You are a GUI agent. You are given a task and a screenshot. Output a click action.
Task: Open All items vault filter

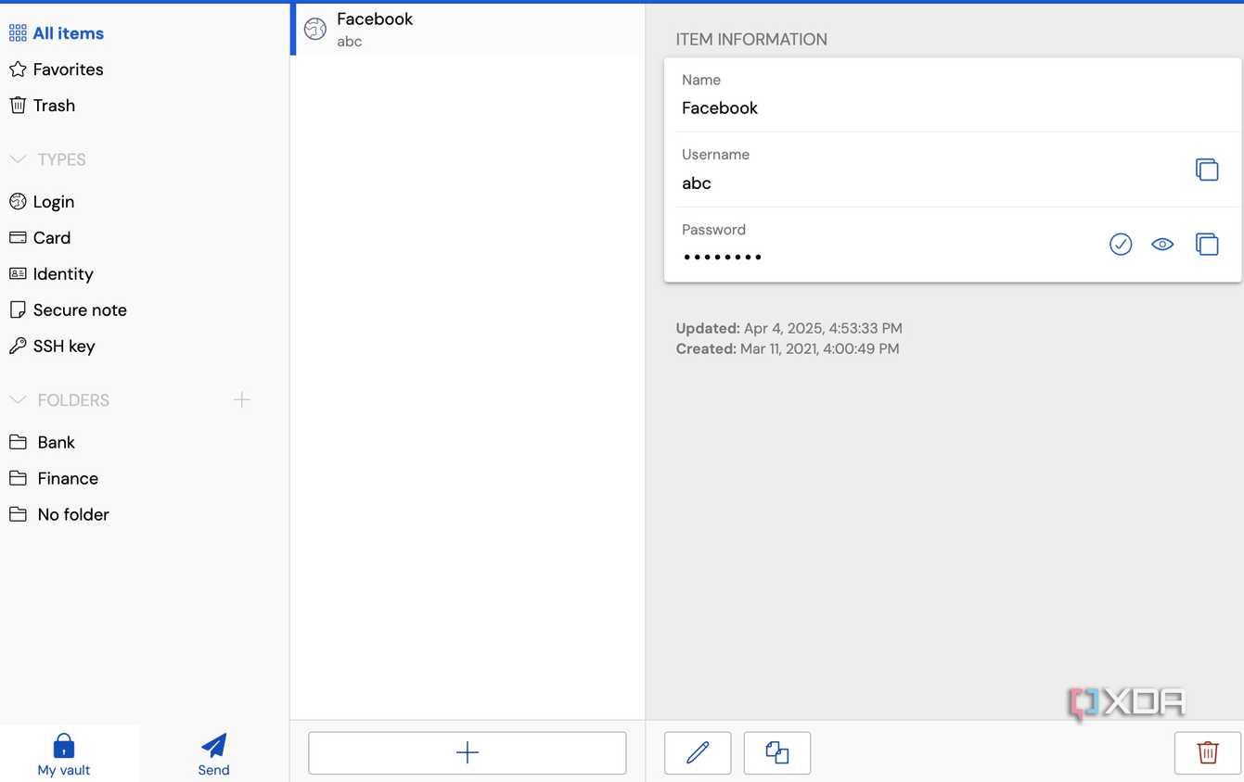click(x=57, y=33)
